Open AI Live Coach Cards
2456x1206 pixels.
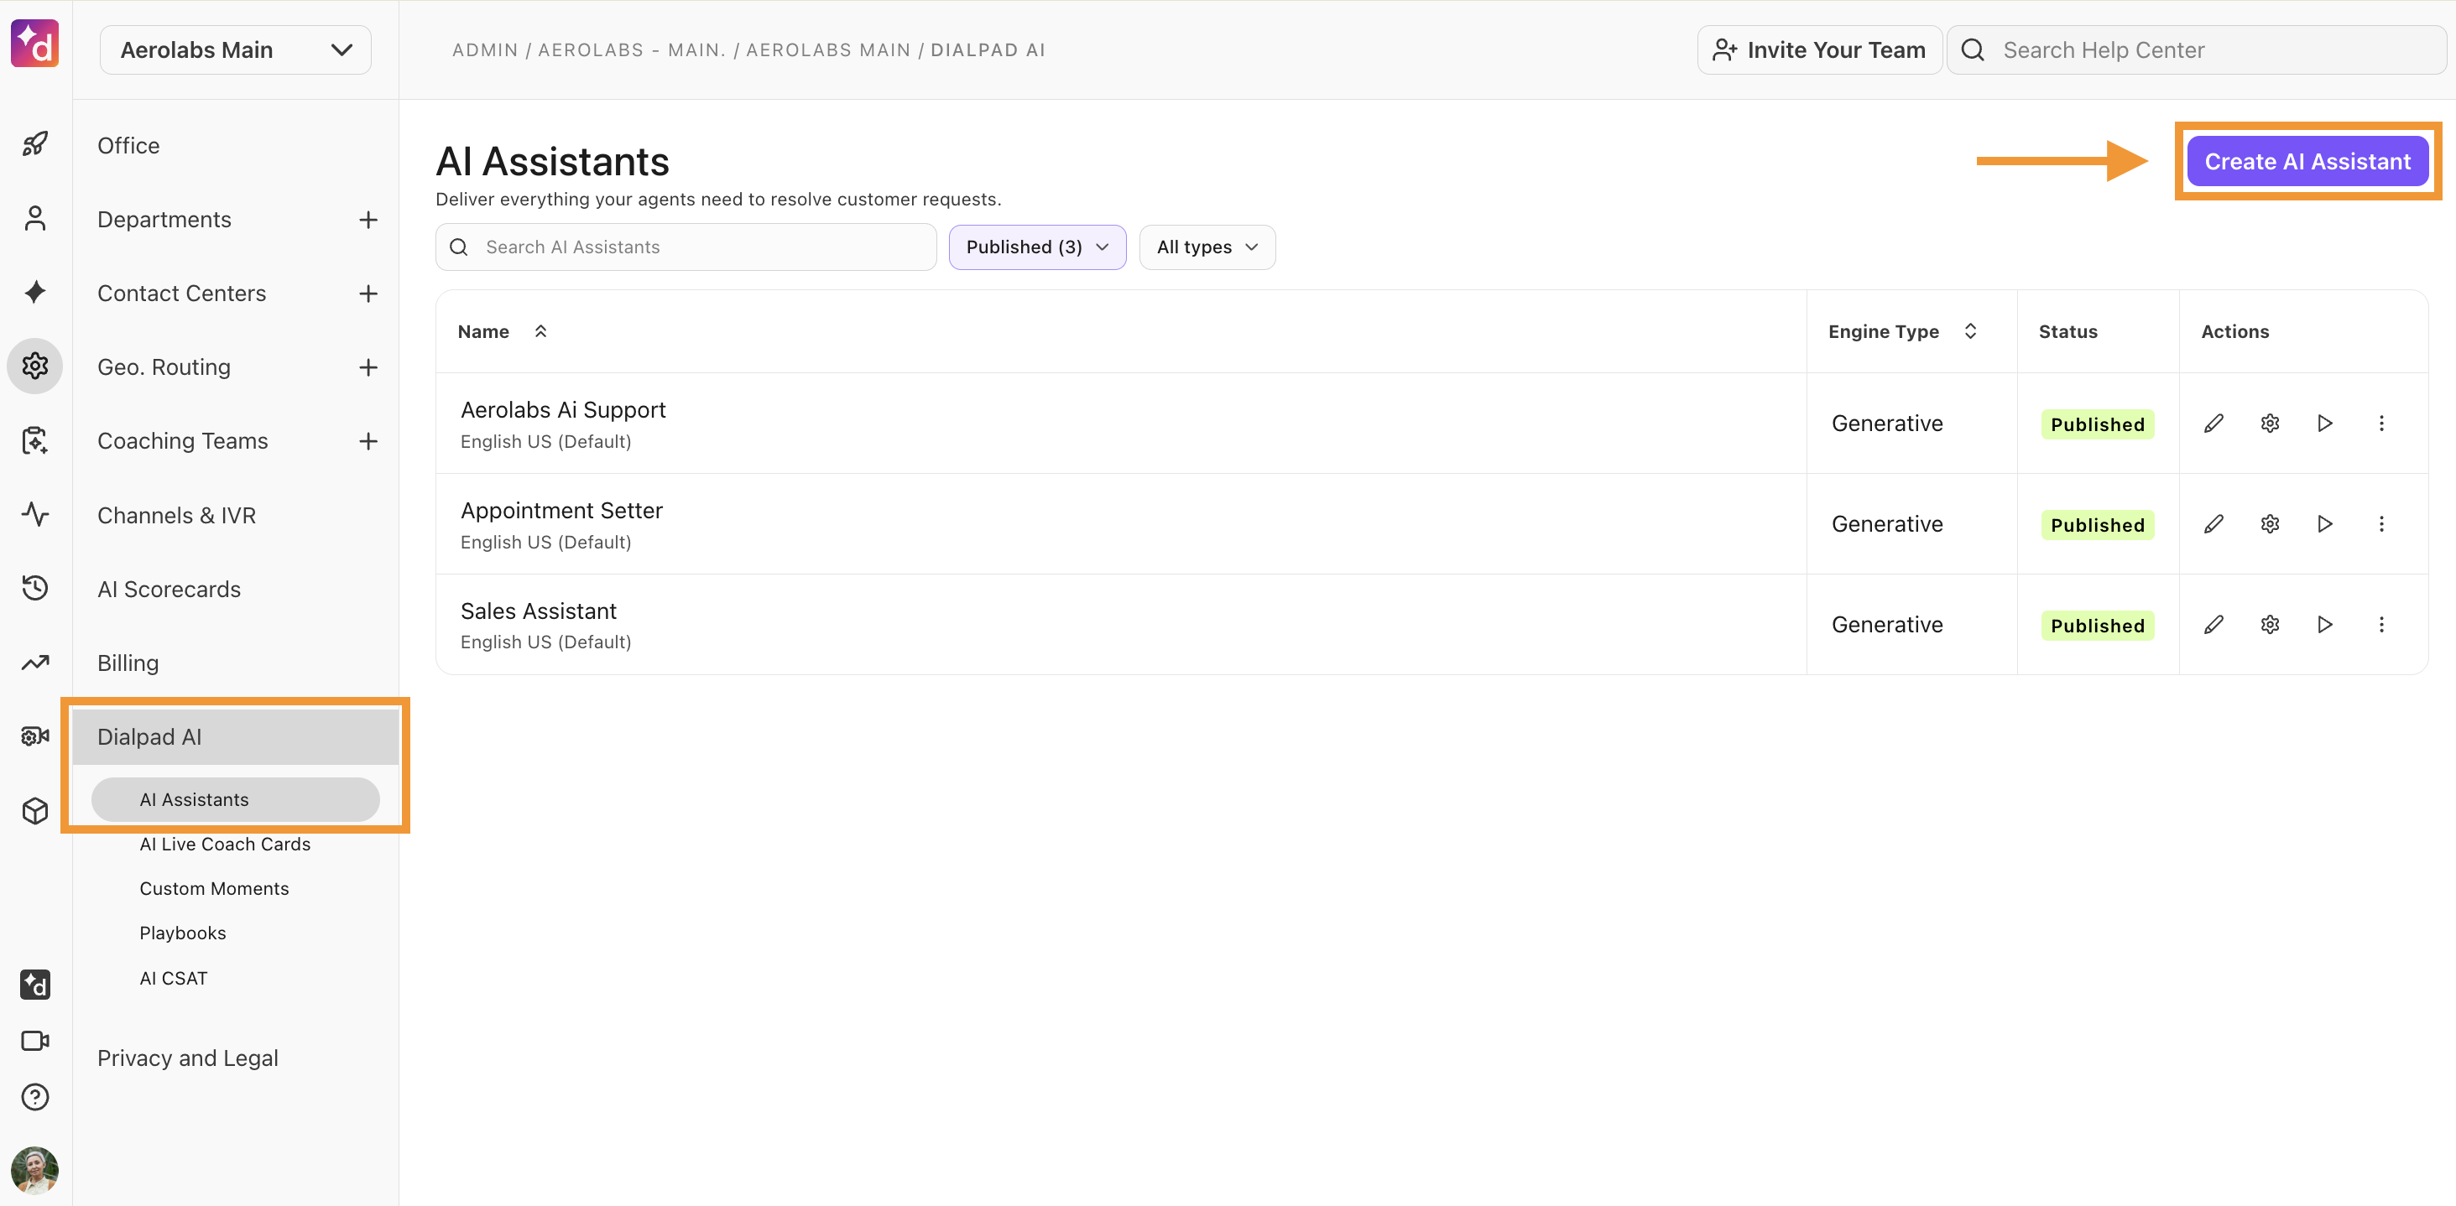click(x=225, y=844)
